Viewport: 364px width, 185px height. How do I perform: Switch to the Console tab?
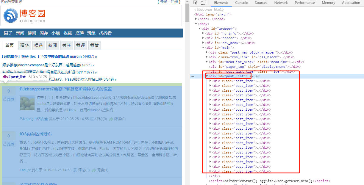241,3
